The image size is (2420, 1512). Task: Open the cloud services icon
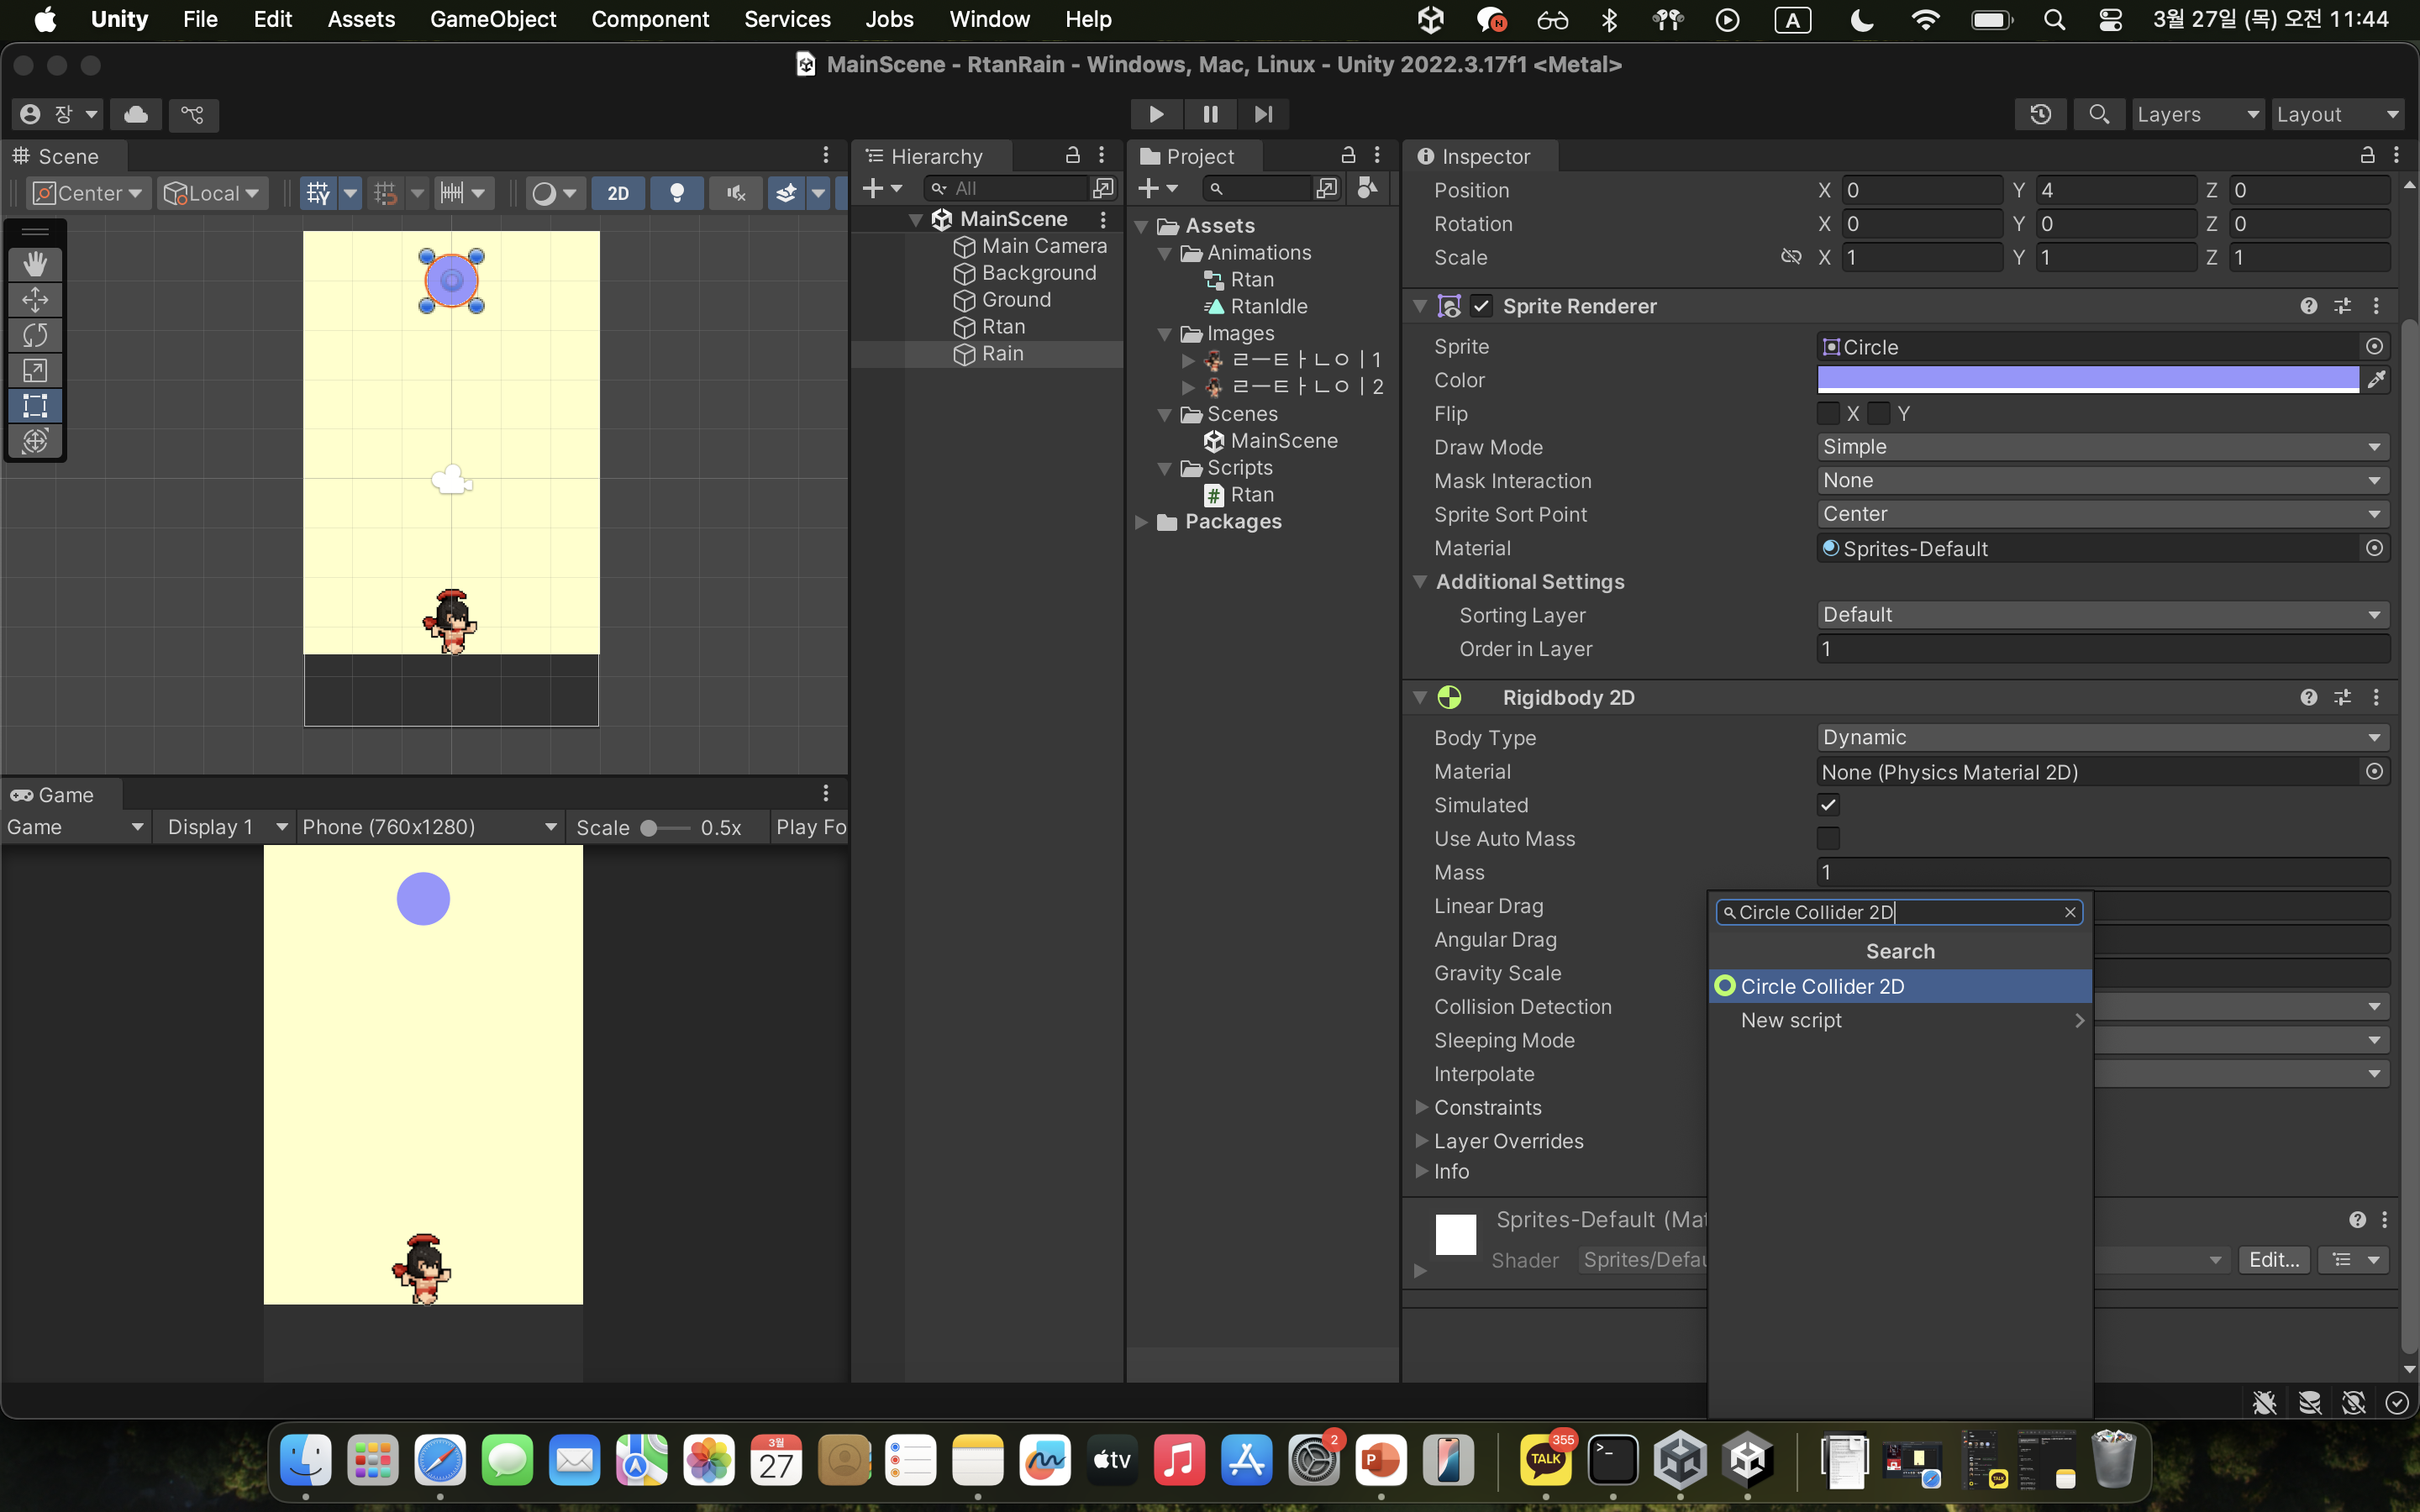[x=136, y=114]
